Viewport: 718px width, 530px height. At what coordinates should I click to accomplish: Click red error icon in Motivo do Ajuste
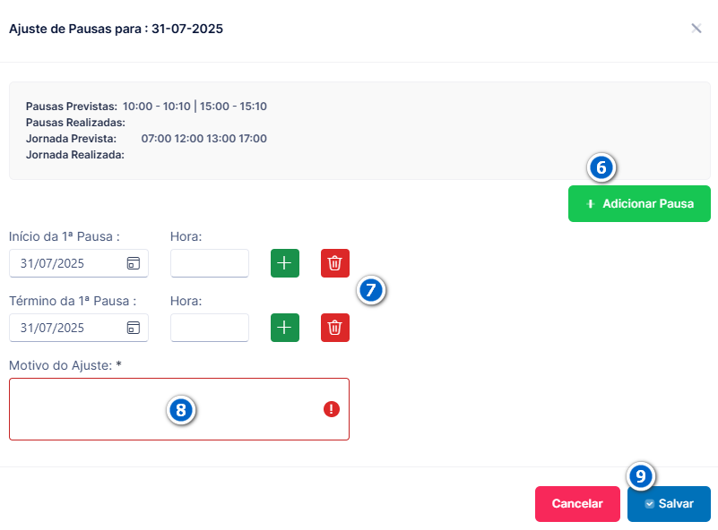[332, 409]
